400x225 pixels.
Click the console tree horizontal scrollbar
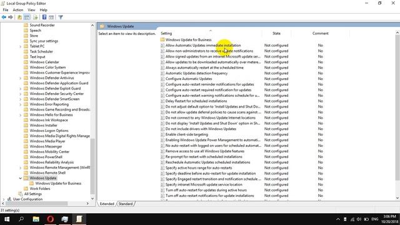click(x=37, y=204)
